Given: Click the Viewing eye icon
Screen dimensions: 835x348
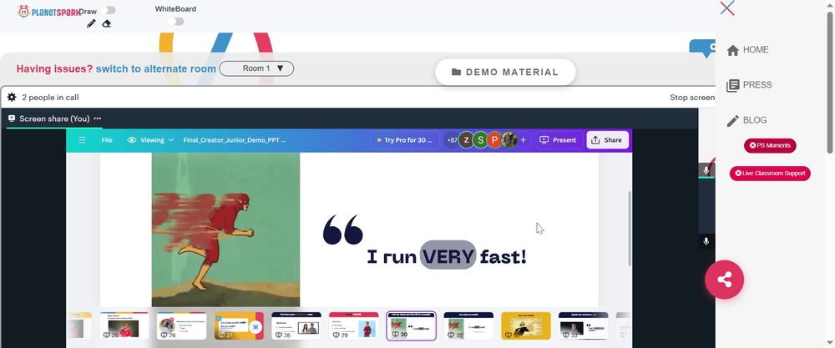Looking at the screenshot, I should pos(132,140).
